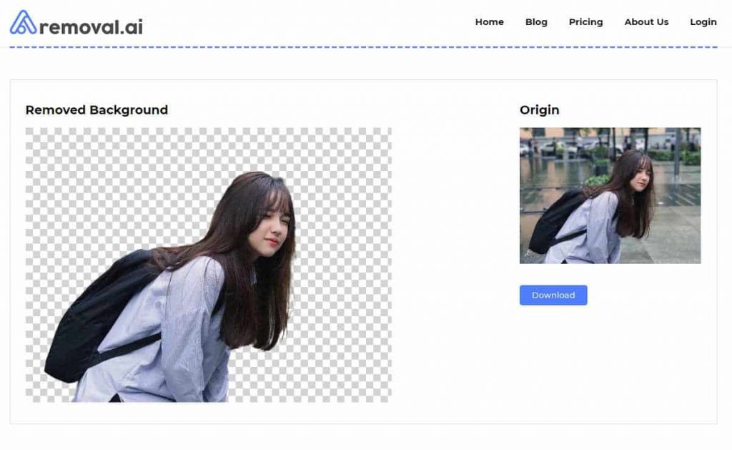Open the Pricing page

coord(585,22)
